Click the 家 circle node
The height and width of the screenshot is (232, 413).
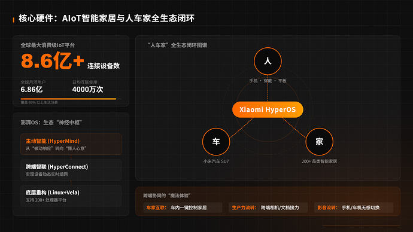(319, 142)
